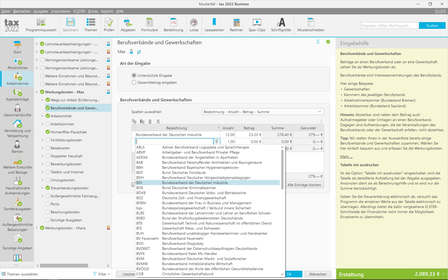
Task: Delete row trash icon in table toolbar
Action: click(150, 121)
